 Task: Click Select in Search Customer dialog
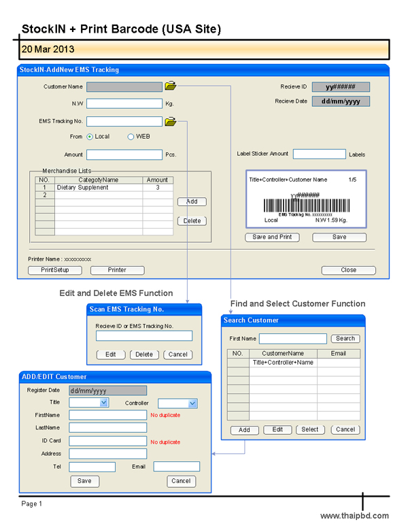310,429
